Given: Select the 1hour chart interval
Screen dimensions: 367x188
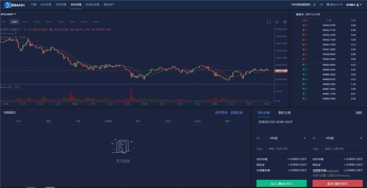Looking at the screenshot, I should [x=61, y=22].
